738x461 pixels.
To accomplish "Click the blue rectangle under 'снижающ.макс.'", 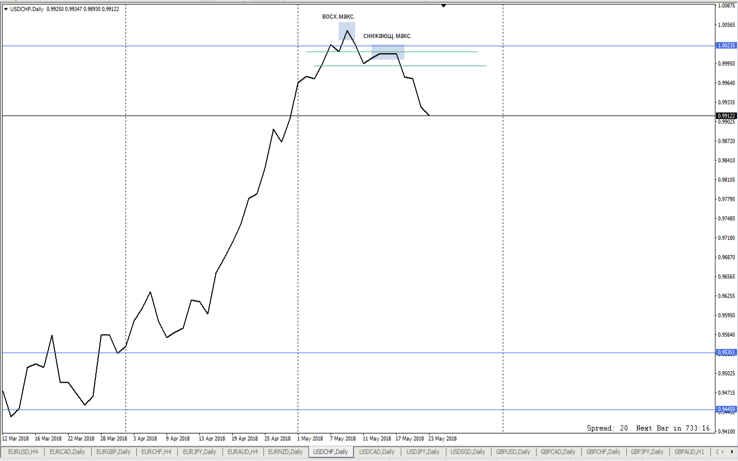I will (388, 52).
